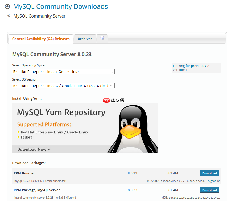This screenshot has height=201, width=227.
Task: Click the mysql-8.0.23-1.el6.x86_64.rpm-bundle.tar filename
Action: point(40,181)
